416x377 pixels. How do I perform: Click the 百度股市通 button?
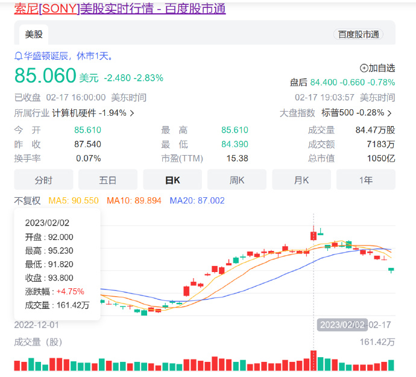(x=358, y=34)
